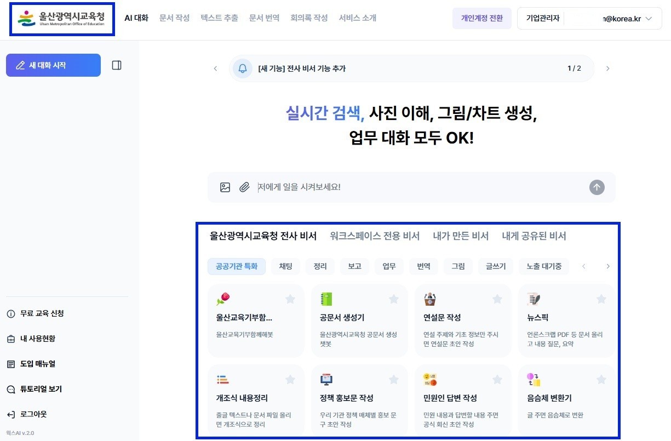Select the 울산광역시교육청 전사 비서 tab
Screen dimensions: 671x441
pos(263,236)
